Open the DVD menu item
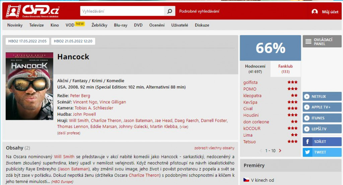Screen dimensions: 343x185 [138, 25]
